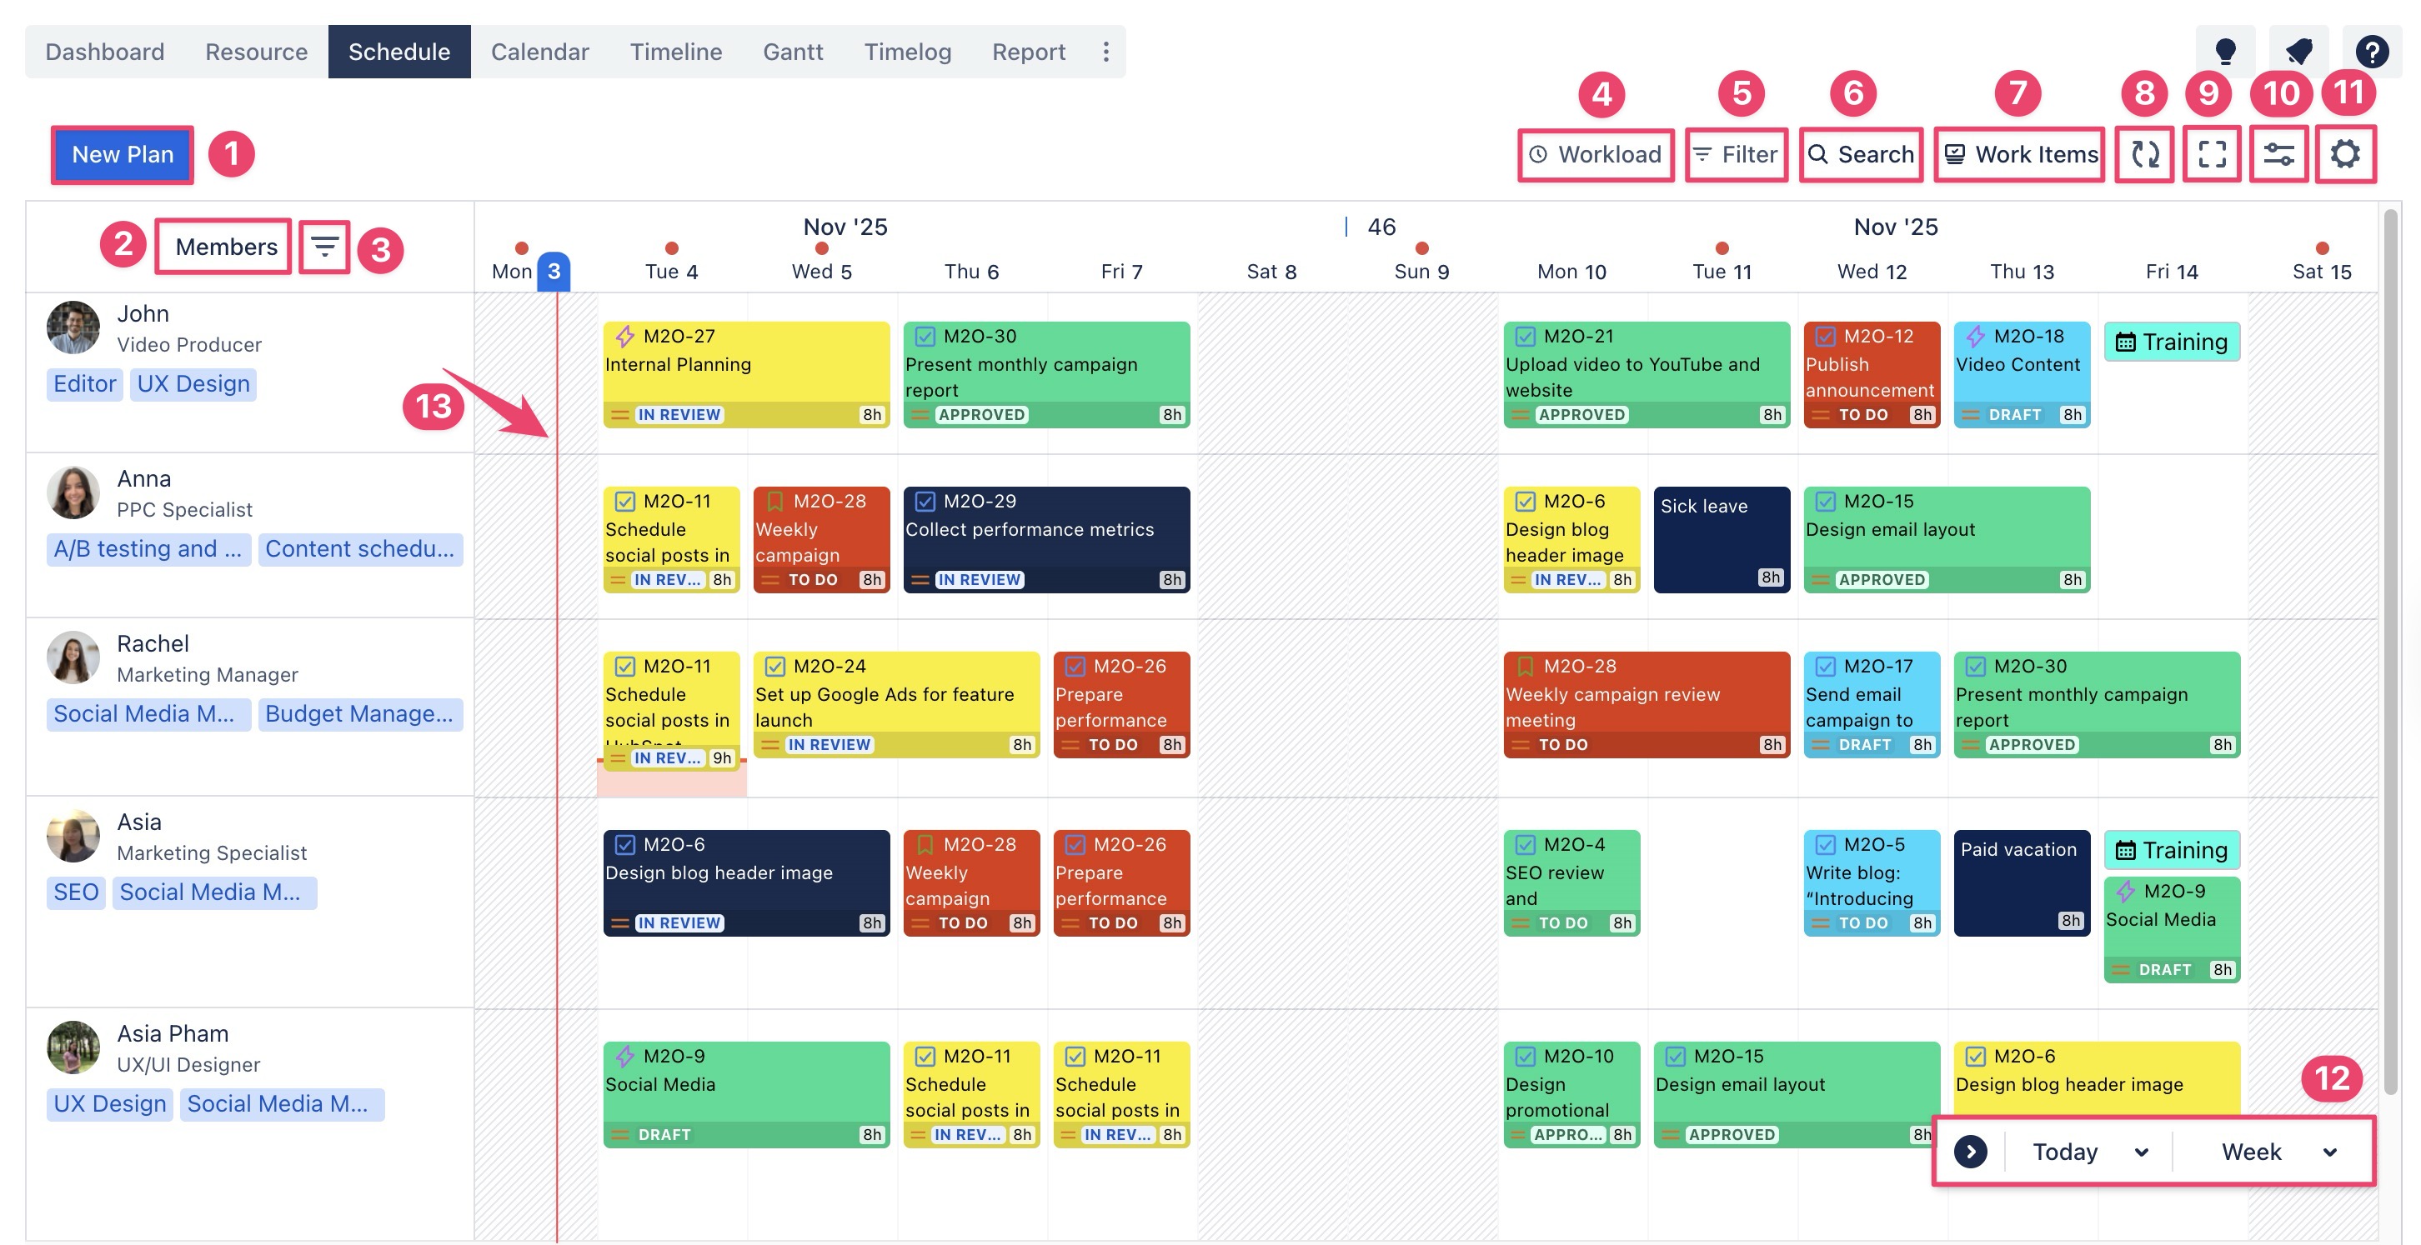This screenshot has height=1245, width=2421.
Task: Enter fullscreen mode via expand icon
Action: click(2212, 154)
